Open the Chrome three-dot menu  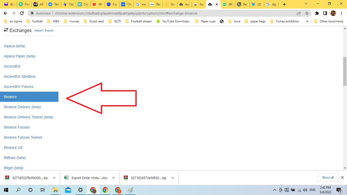point(342,13)
